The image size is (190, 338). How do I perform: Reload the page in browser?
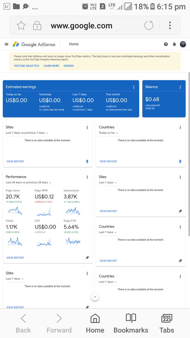[x=149, y=26]
